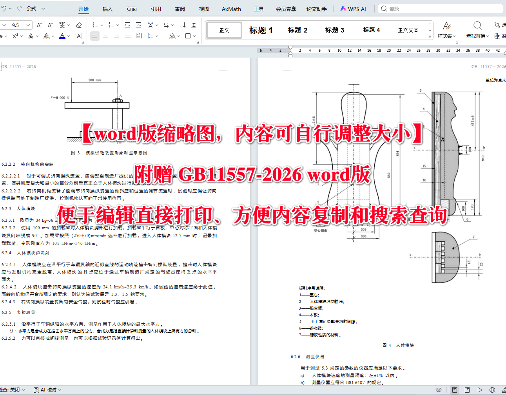The width and height of the screenshot is (506, 395).
Task: Insert a numbered list
Action: tap(111, 25)
